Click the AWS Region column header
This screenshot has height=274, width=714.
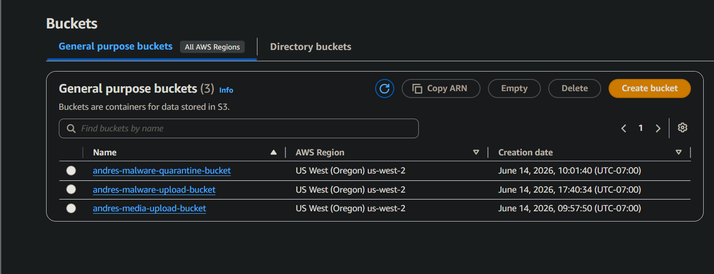point(320,152)
